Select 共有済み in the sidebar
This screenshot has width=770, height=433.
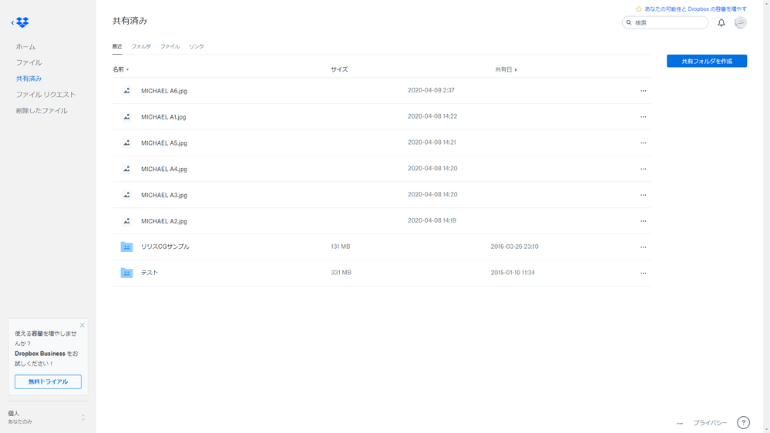[29, 79]
